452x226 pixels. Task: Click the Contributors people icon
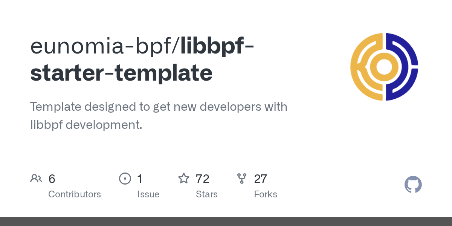click(x=36, y=179)
